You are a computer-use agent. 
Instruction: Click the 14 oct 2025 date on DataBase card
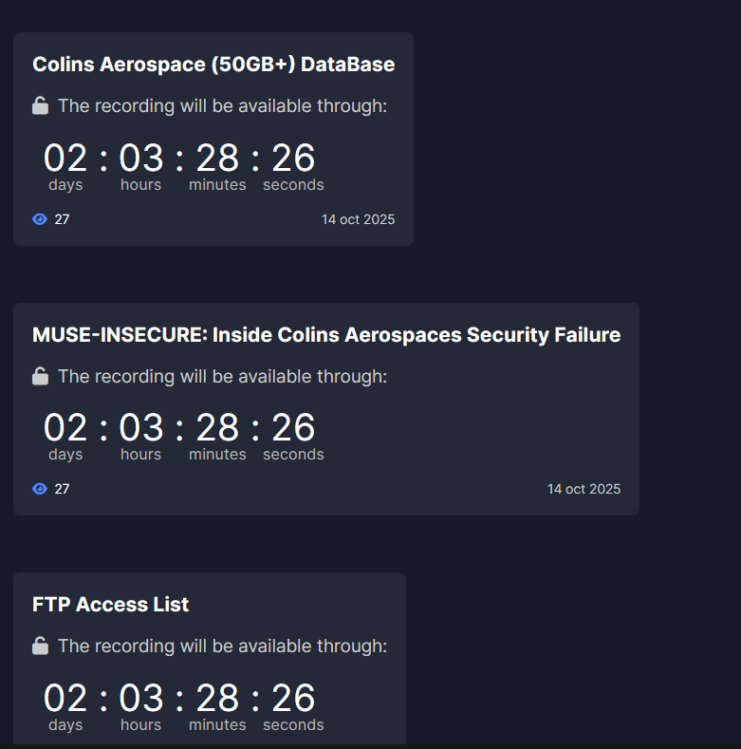point(358,219)
